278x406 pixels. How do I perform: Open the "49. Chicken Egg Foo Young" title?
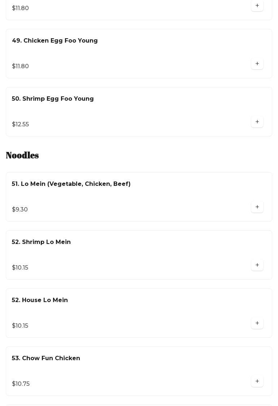pos(55,41)
